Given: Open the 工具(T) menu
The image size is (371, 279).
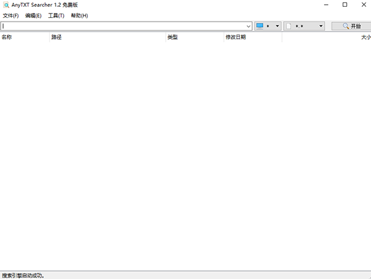Looking at the screenshot, I should tap(56, 15).
